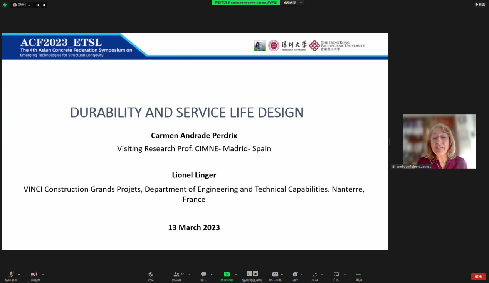Click the green encryption shield icon

5,5
